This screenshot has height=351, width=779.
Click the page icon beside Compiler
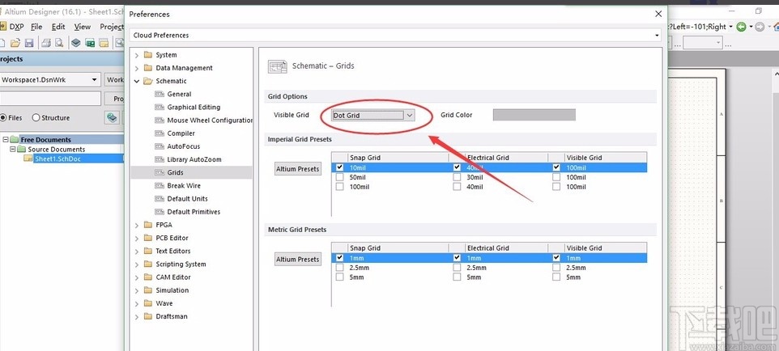pos(159,133)
